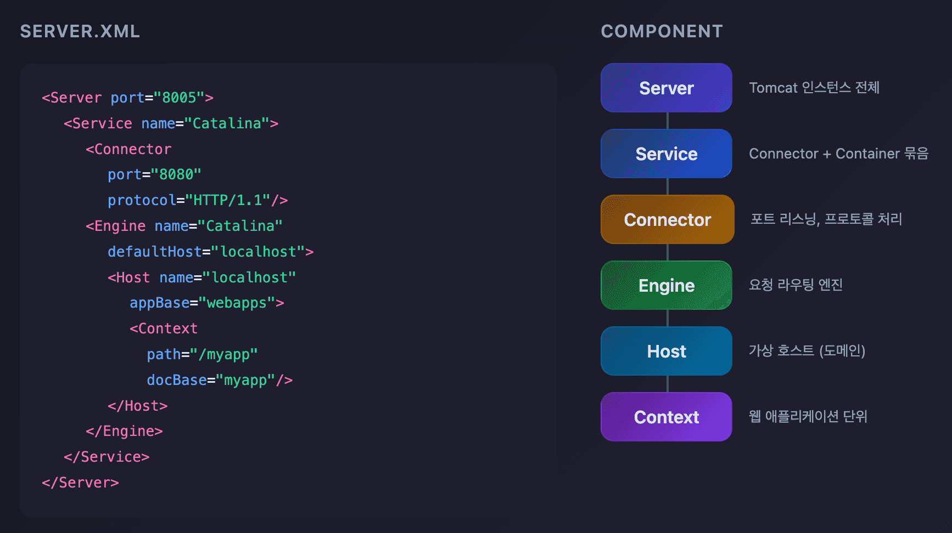
Task: Click the defaultHost="localhost" attribute line
Action: point(210,252)
